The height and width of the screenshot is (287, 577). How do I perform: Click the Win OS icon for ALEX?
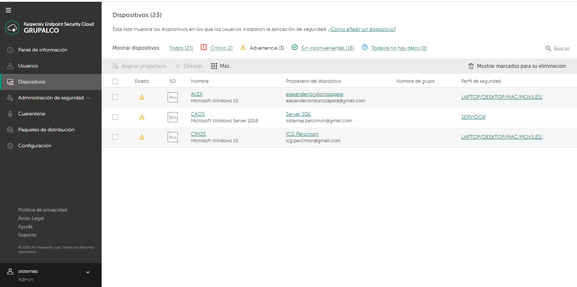(x=173, y=97)
